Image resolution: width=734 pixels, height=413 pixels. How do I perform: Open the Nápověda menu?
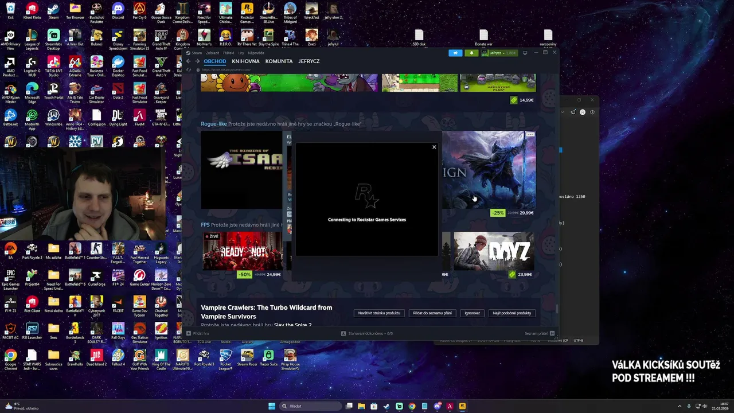point(256,53)
